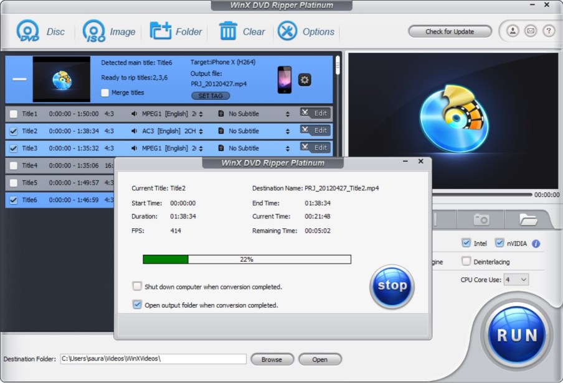The width and height of the screenshot is (563, 383).
Task: Click the SET TAG button
Action: click(x=211, y=96)
